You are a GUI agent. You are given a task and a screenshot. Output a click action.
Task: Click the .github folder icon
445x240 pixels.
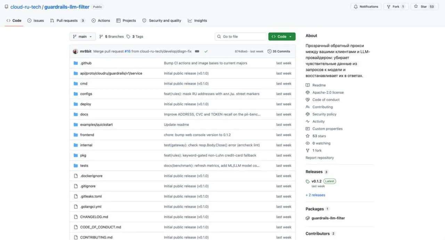point(76,63)
